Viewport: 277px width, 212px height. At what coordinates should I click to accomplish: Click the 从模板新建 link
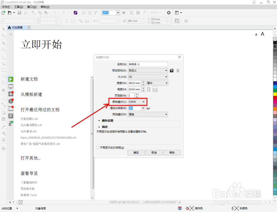click(32, 95)
